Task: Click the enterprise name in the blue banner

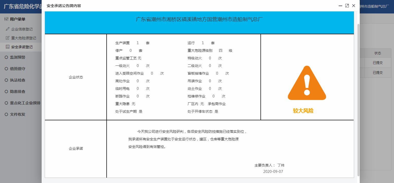Action: tap(199, 19)
